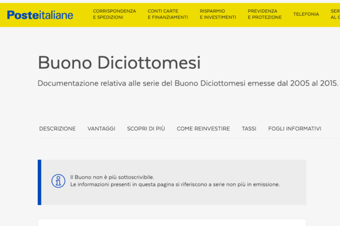This screenshot has height=226, width=340.
Task: Open the Come reinvestire tab
Action: [x=203, y=129]
